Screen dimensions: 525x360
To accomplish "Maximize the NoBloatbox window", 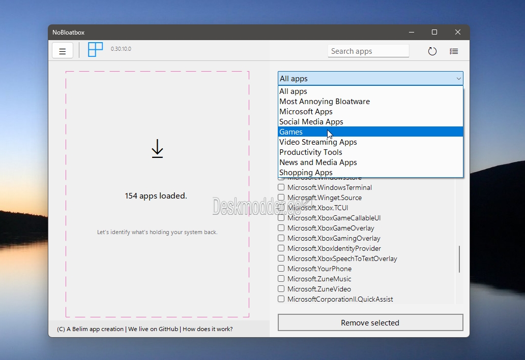I will click(434, 32).
